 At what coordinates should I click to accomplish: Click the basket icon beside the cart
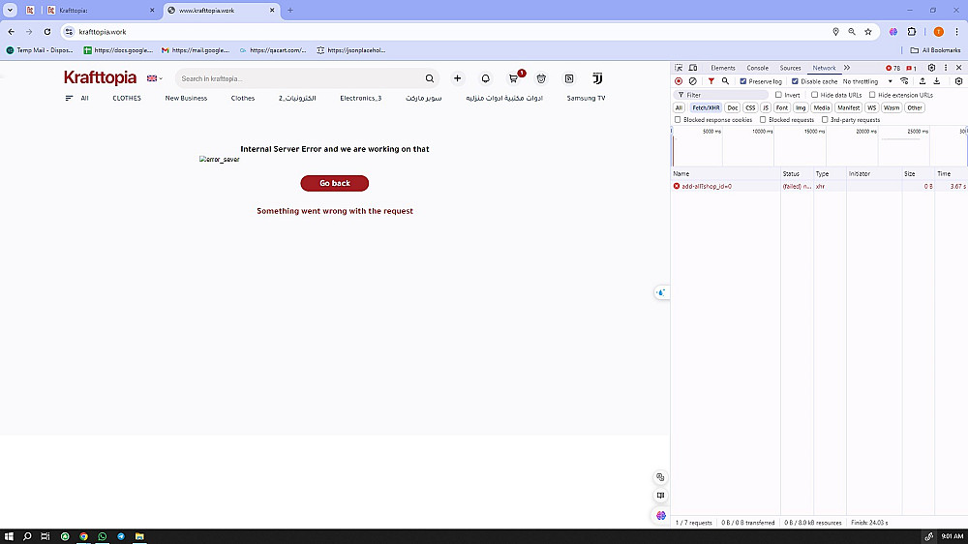[x=541, y=78]
